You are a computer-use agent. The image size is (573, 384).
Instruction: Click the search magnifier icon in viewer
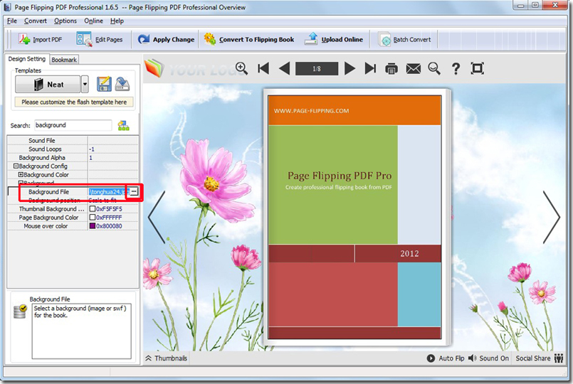(434, 68)
